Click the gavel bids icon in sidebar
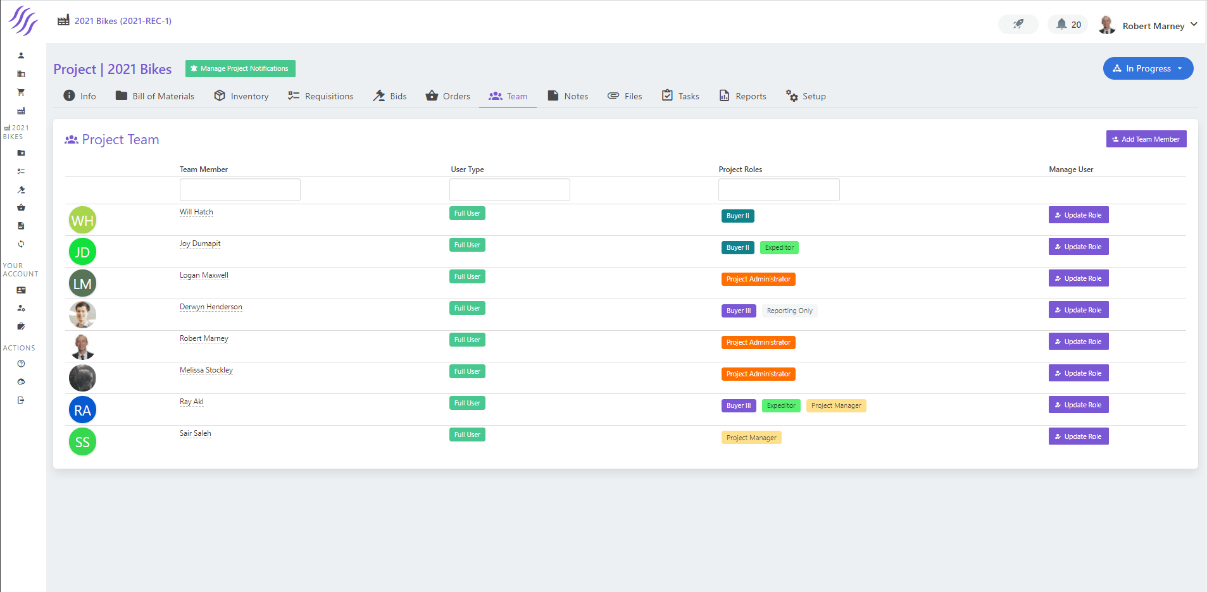This screenshot has width=1207, height=592. pyautogui.click(x=21, y=190)
